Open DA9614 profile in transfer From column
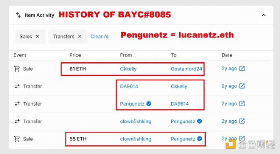The height and width of the screenshot is (154, 280). [129, 86]
